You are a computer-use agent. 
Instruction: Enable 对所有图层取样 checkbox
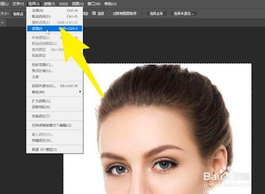tap(109, 13)
